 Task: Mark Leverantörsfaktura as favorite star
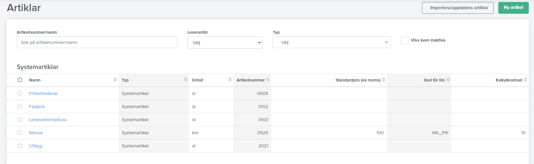pyautogui.click(x=20, y=119)
